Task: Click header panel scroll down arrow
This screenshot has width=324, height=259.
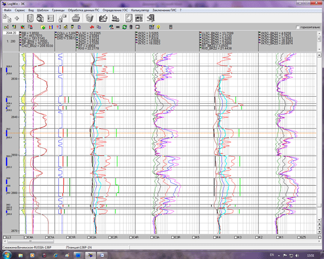Action: tap(319, 50)
